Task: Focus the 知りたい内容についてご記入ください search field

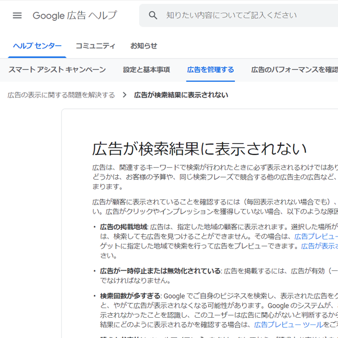Action: click(238, 15)
